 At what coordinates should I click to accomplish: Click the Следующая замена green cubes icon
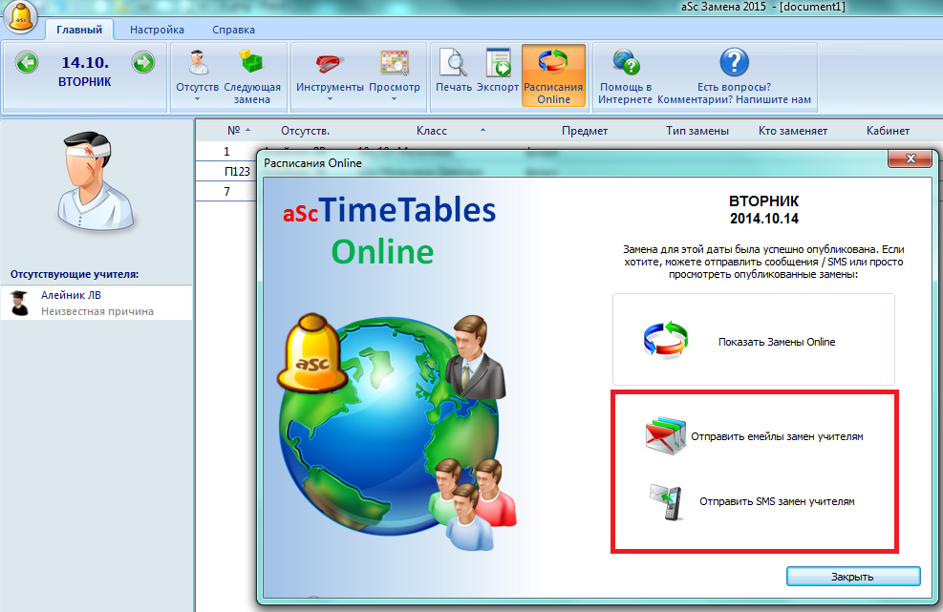pyautogui.click(x=252, y=63)
